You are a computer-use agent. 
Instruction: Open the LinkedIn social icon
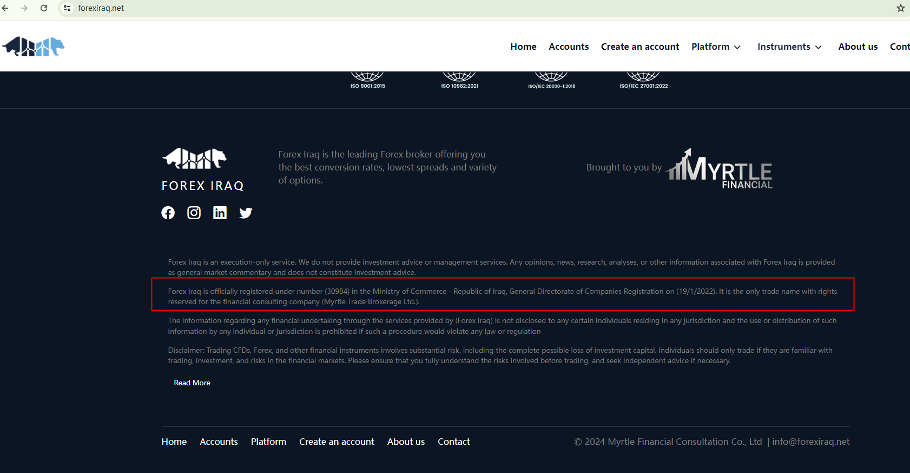[220, 213]
